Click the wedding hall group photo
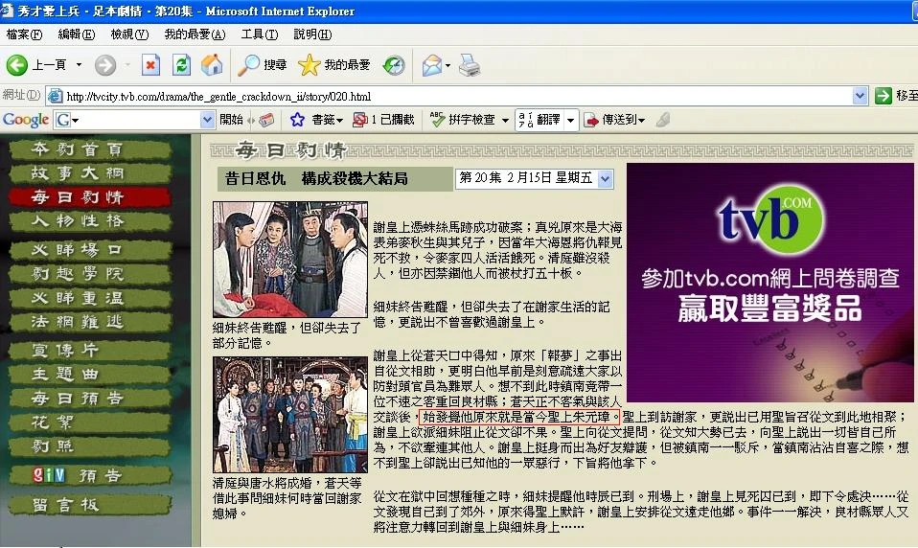Image resolution: width=918 pixels, height=548 pixels. point(290,415)
